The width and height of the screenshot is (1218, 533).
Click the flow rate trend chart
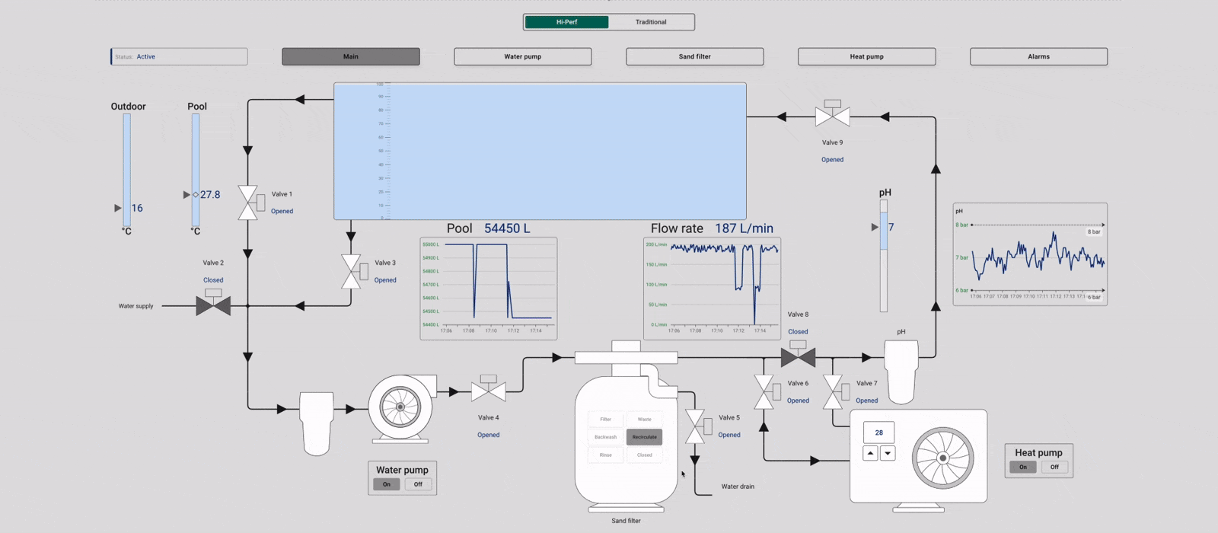[x=712, y=289]
